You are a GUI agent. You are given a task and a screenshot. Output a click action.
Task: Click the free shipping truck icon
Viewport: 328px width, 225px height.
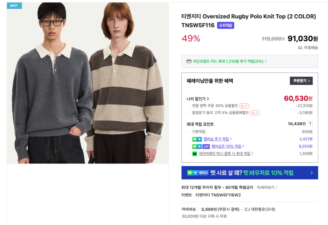(300, 48)
